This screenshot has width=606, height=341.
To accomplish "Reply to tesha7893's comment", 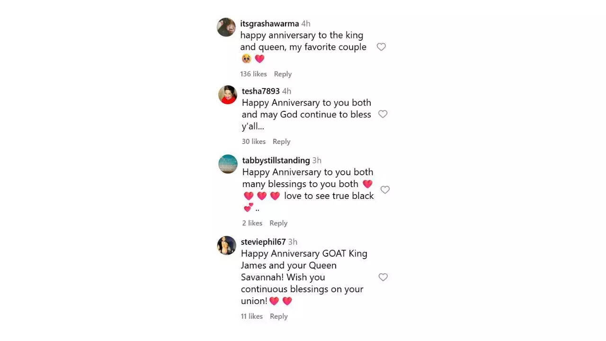I will [281, 142].
